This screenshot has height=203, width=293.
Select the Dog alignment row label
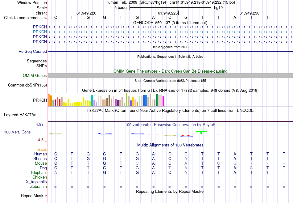click(43, 168)
